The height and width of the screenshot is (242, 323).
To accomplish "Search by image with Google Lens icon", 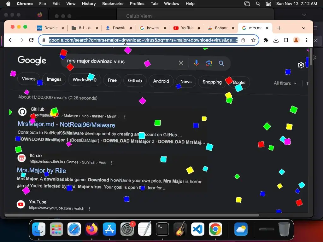I will (x=209, y=63).
